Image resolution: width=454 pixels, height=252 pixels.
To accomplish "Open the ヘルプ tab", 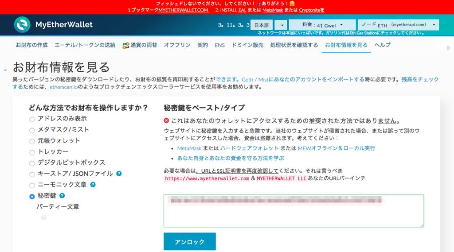I will pyautogui.click(x=382, y=45).
